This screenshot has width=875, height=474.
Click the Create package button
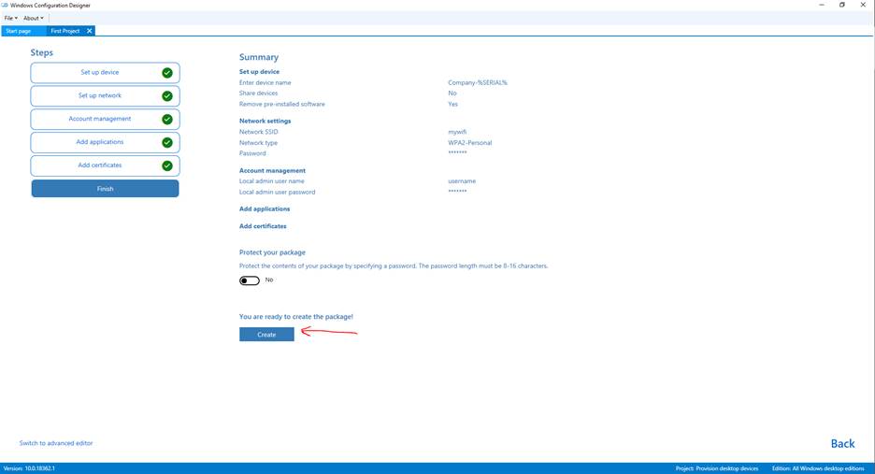tap(266, 335)
